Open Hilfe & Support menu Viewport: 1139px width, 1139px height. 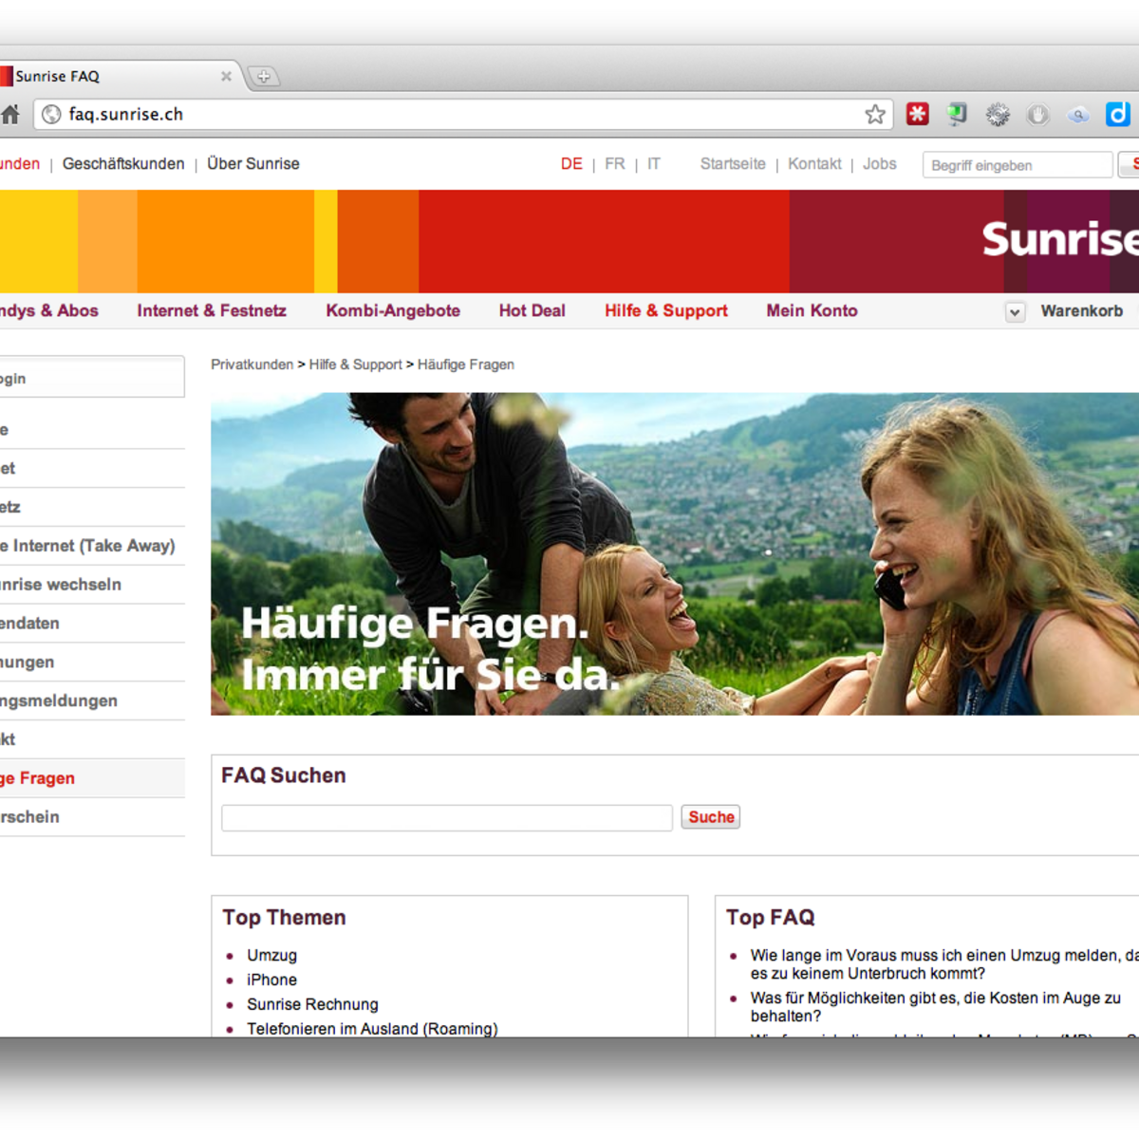[666, 310]
